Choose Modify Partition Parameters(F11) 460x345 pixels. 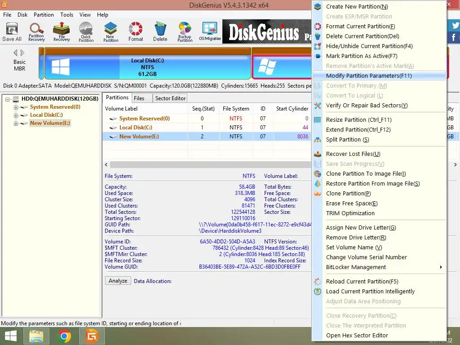pyautogui.click(x=379, y=75)
